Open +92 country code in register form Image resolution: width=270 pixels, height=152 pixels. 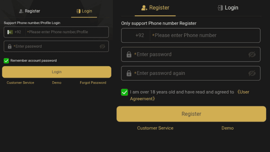pyautogui.click(x=139, y=35)
